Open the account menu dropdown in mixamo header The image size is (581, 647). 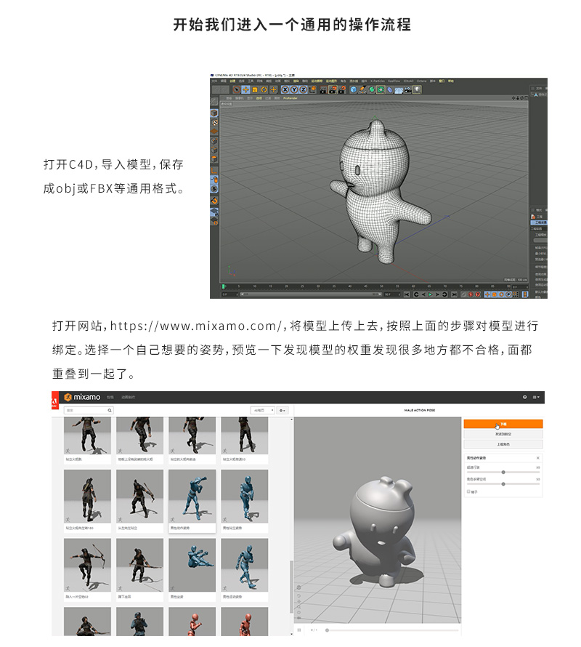[x=536, y=397]
